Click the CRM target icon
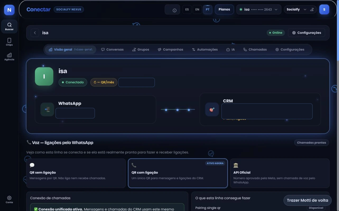 (x=212, y=109)
